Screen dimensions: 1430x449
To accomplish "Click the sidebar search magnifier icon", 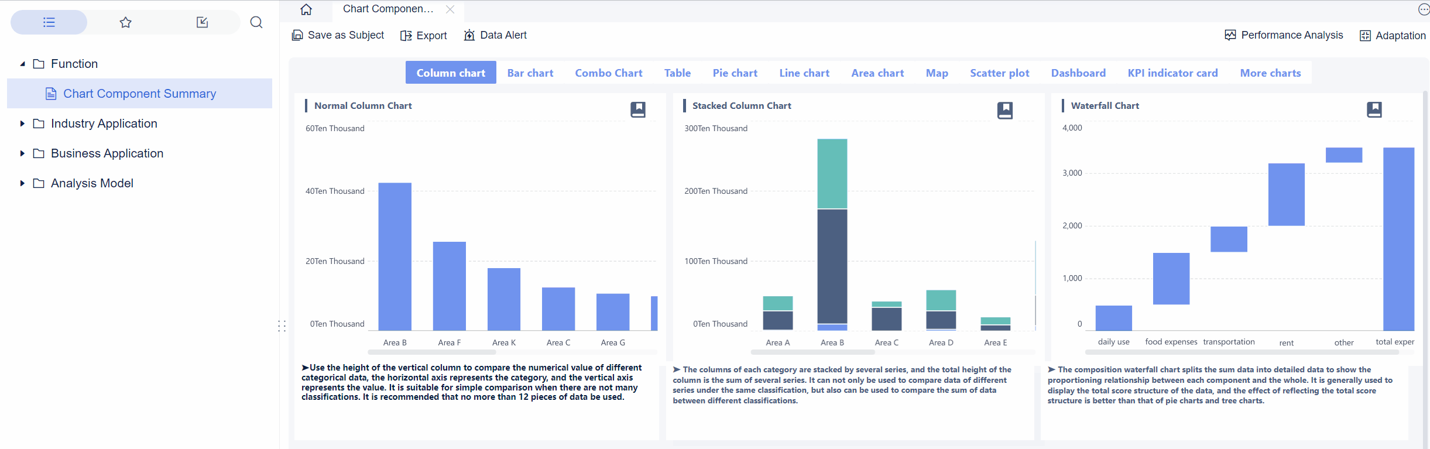I will pos(256,22).
